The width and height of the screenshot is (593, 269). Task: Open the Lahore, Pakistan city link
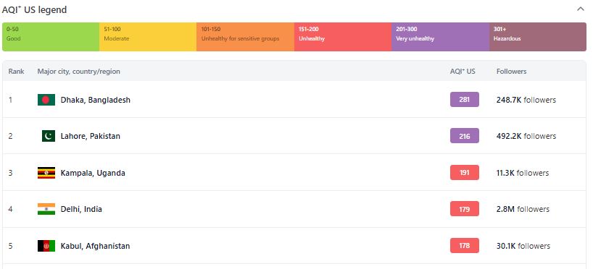(91, 136)
